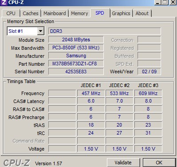Click the PC3-8500F (533 MHz) bandwidth value
This screenshot has width=177, height=167.
click(76, 48)
